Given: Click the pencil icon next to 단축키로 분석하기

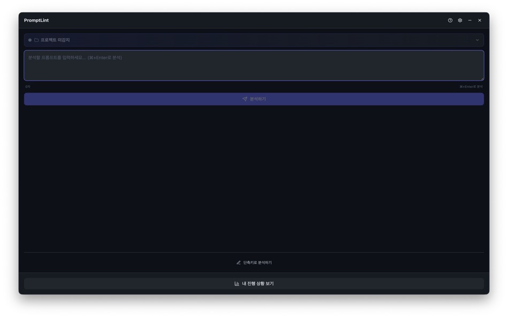Looking at the screenshot, I should coord(239,262).
